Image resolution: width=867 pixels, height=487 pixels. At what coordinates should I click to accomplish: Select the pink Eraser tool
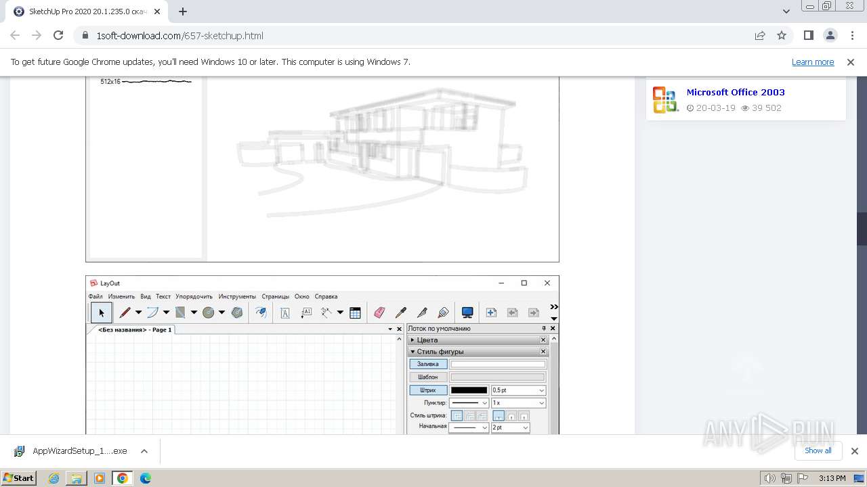[x=379, y=312]
